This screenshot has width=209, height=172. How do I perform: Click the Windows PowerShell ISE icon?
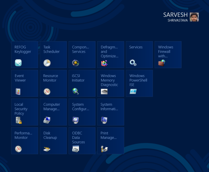(x=133, y=91)
